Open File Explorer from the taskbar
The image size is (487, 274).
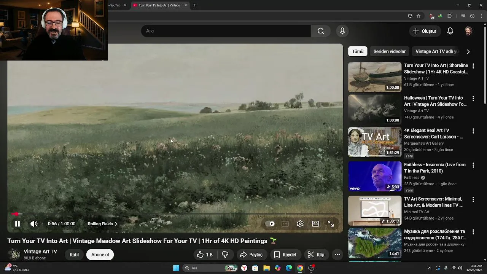tap(266, 268)
